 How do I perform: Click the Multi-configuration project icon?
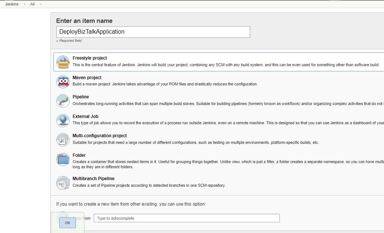point(63,140)
